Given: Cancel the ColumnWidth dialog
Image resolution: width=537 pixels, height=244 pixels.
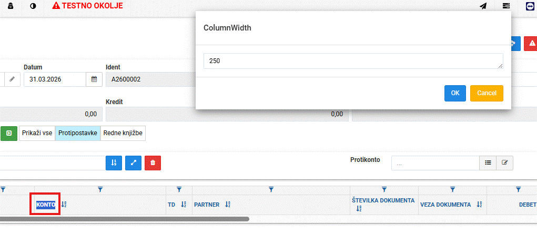Looking at the screenshot, I should pyautogui.click(x=487, y=93).
